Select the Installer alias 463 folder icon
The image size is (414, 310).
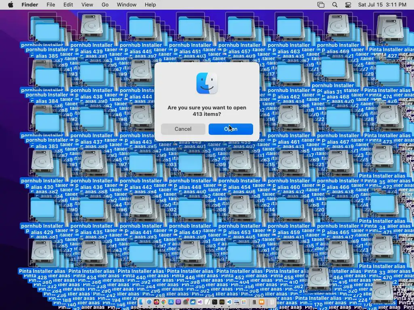(289, 27)
